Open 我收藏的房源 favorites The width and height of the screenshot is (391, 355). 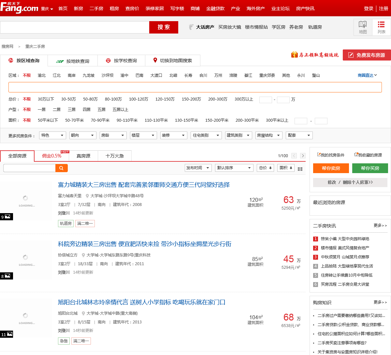pos(368,155)
